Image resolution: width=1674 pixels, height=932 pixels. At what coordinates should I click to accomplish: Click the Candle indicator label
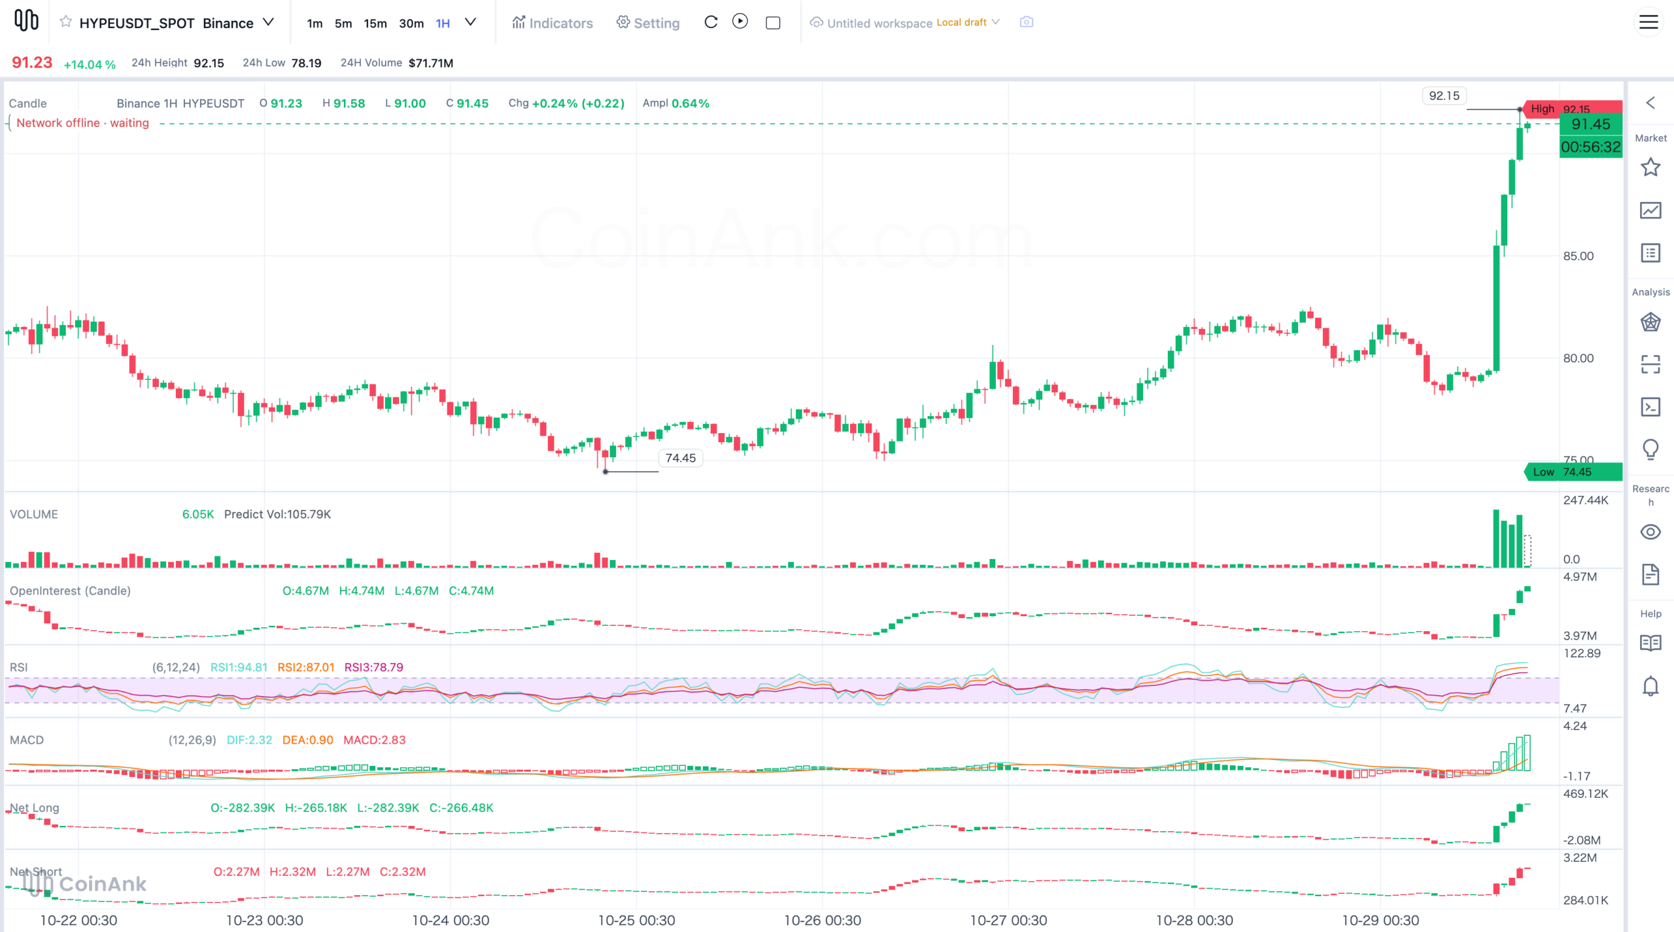pyautogui.click(x=27, y=103)
